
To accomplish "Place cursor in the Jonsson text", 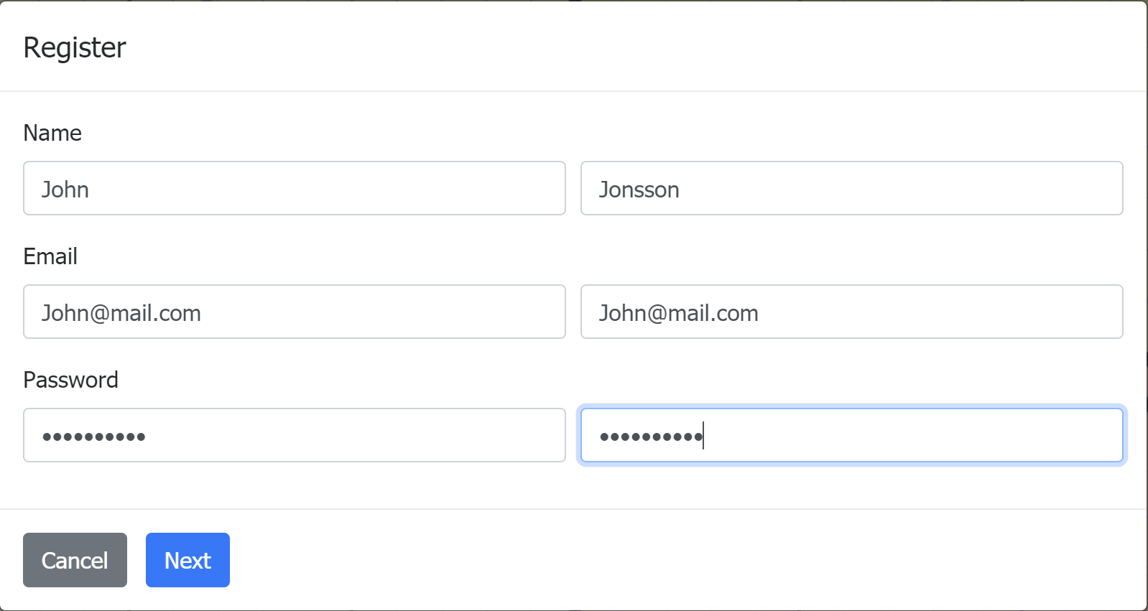I will click(x=639, y=190).
